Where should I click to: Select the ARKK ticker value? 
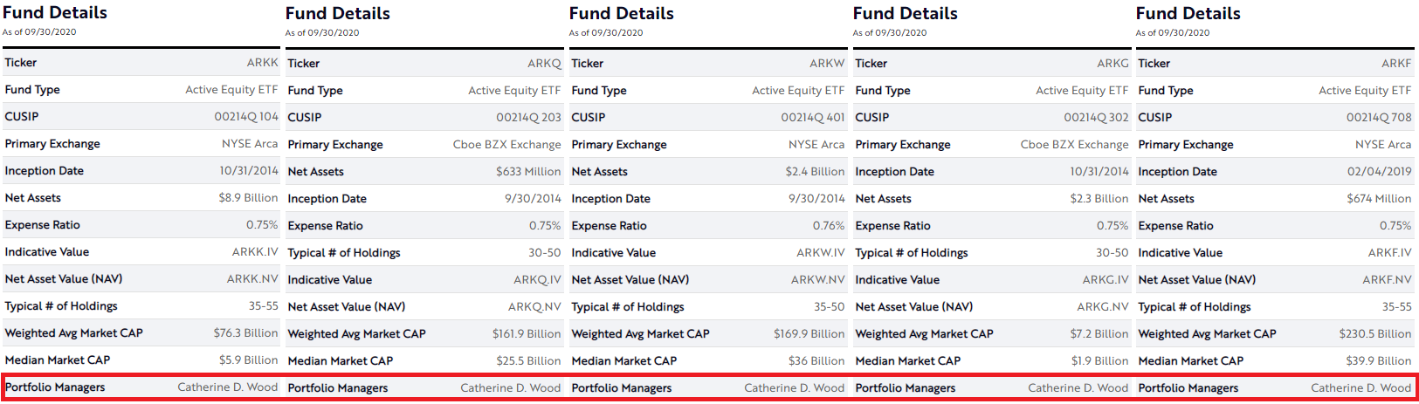[262, 63]
